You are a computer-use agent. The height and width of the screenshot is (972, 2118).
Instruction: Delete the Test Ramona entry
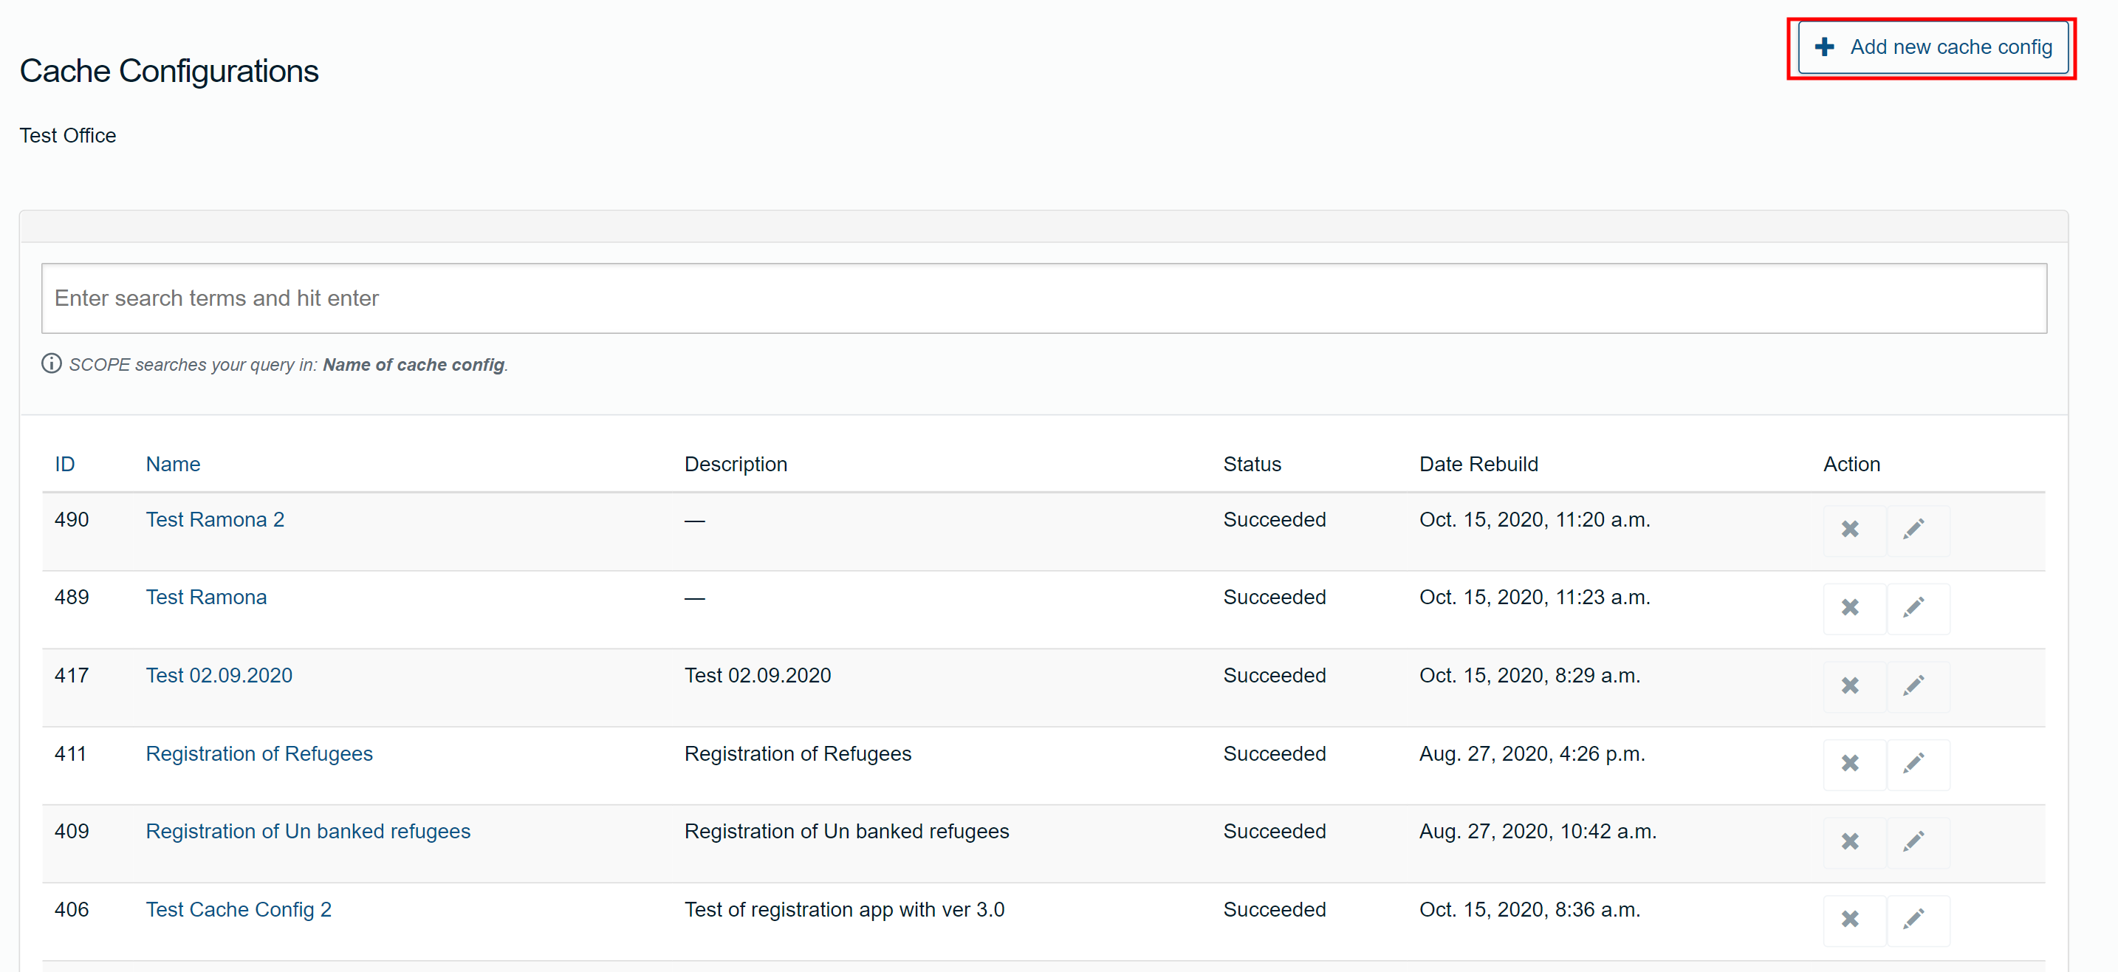(x=1850, y=608)
